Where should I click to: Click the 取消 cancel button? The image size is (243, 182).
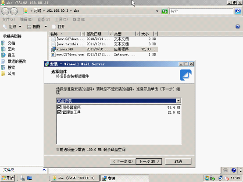(178, 161)
